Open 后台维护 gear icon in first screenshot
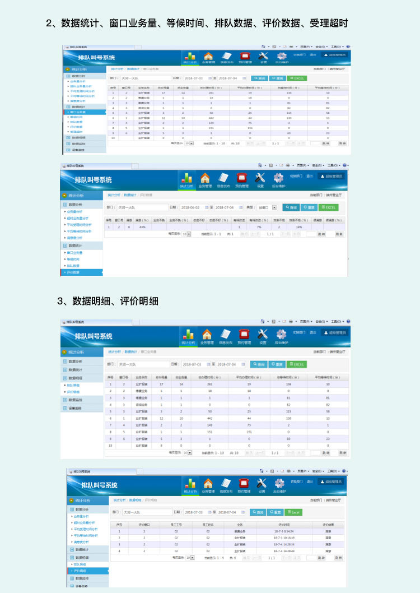Viewport: 420px width, 593px height. point(282,58)
